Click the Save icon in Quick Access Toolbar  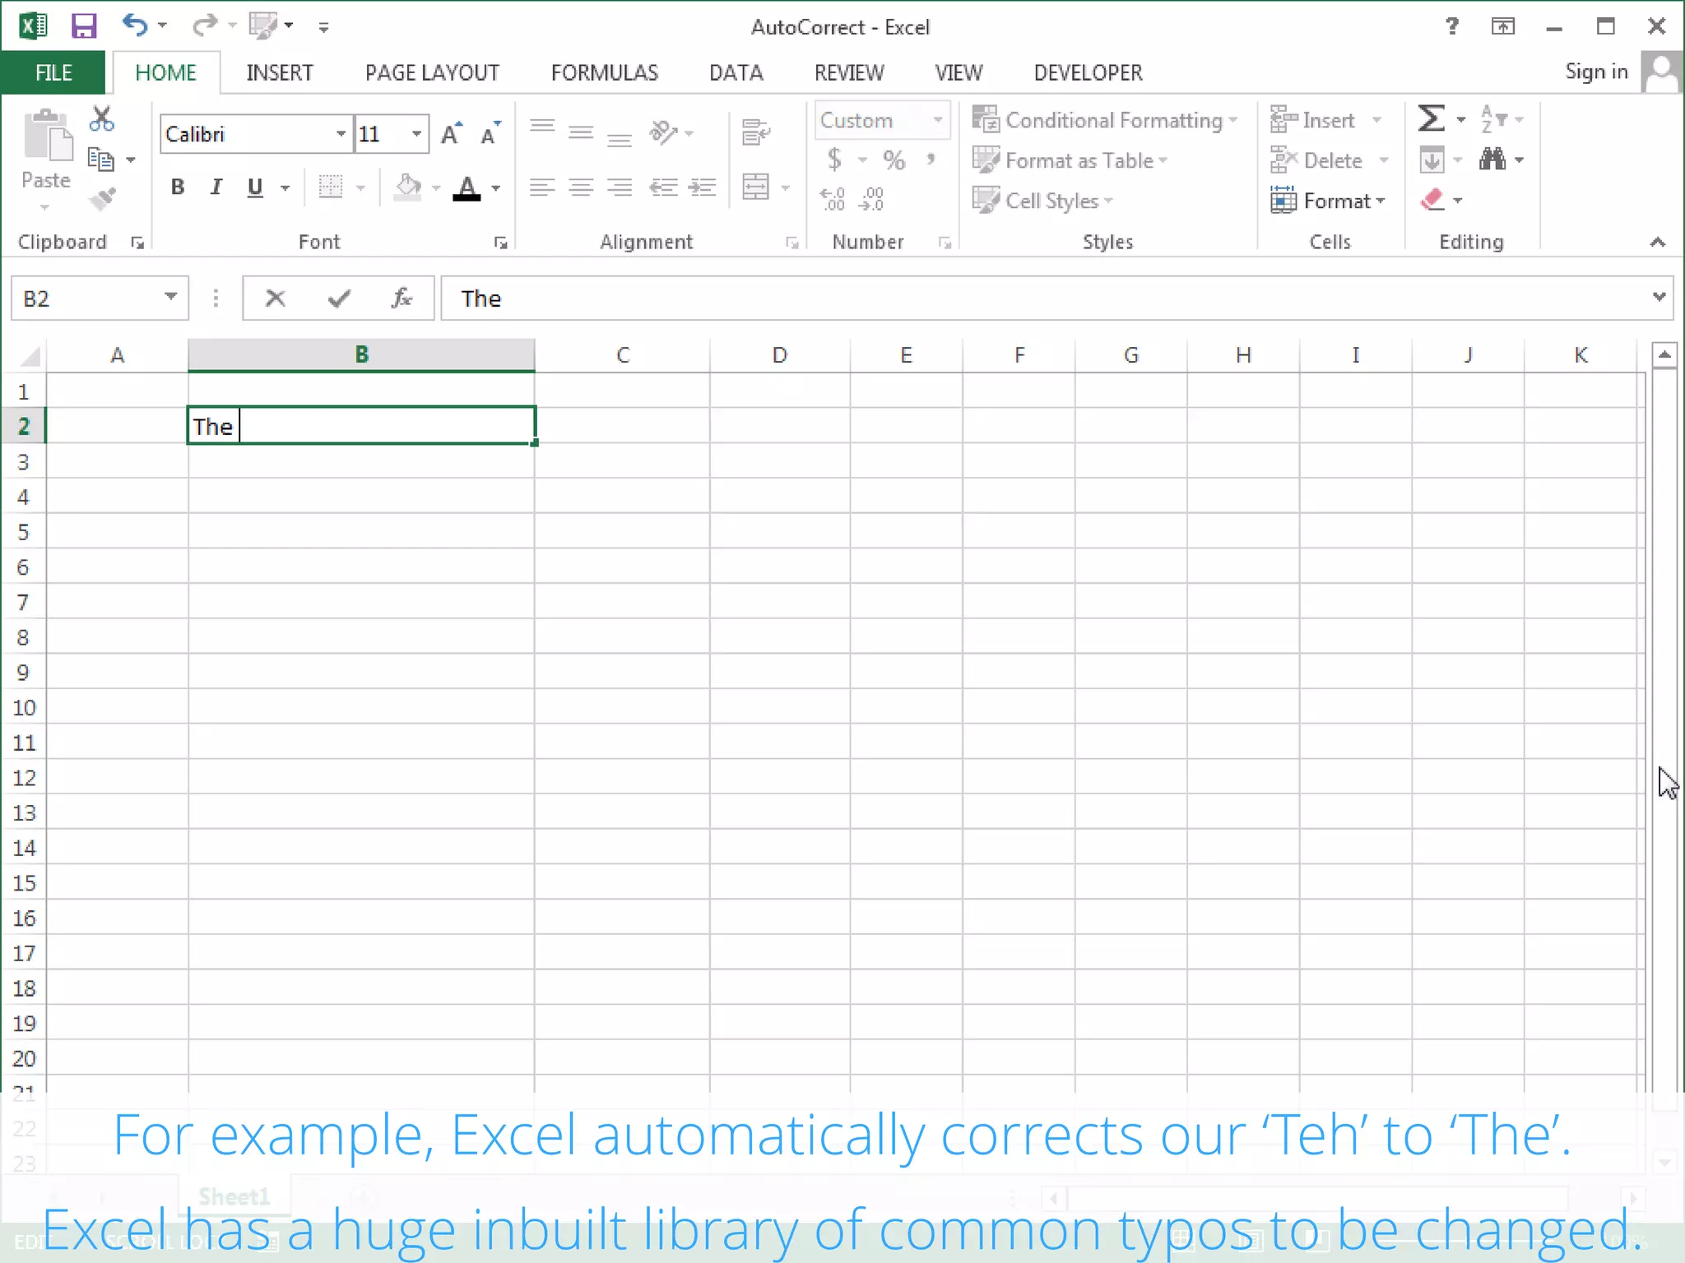[x=84, y=26]
